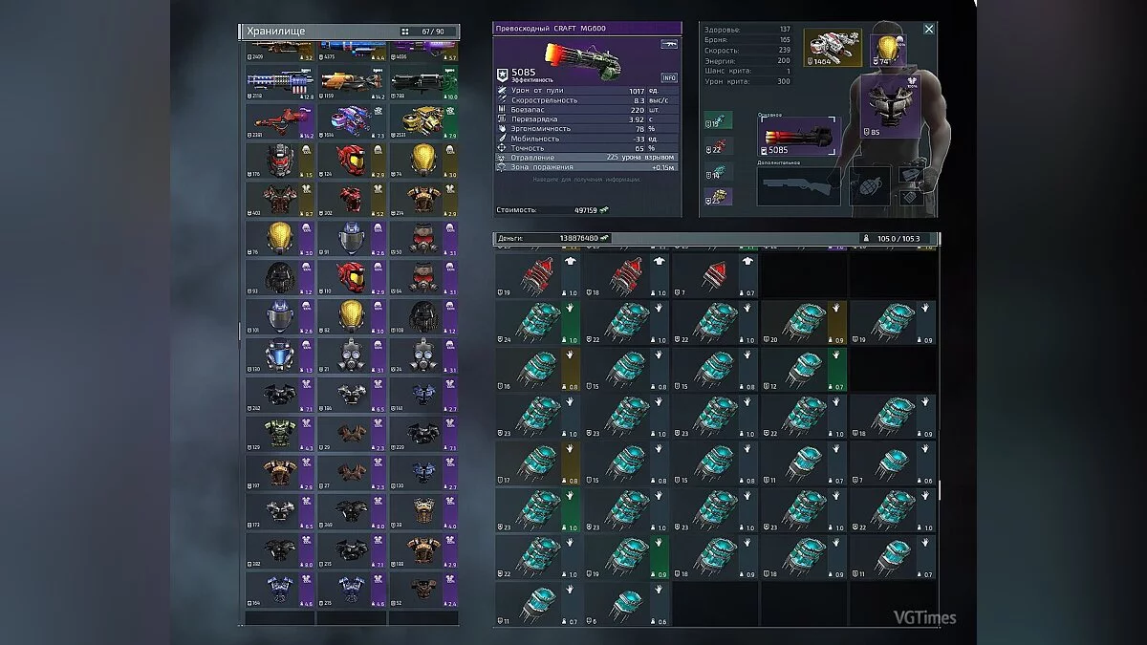Screen dimensions: 1147x645
Task: Pick the green implant slot rated 19
Action: click(719, 120)
